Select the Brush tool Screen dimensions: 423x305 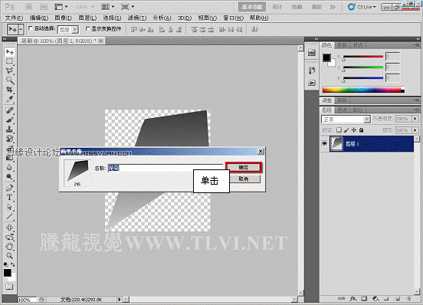tap(9, 120)
